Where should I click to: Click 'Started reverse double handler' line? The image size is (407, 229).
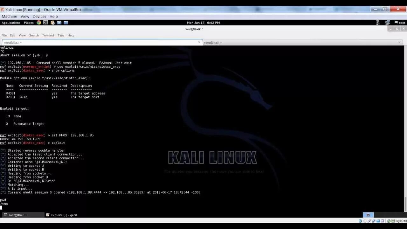pos(32,150)
